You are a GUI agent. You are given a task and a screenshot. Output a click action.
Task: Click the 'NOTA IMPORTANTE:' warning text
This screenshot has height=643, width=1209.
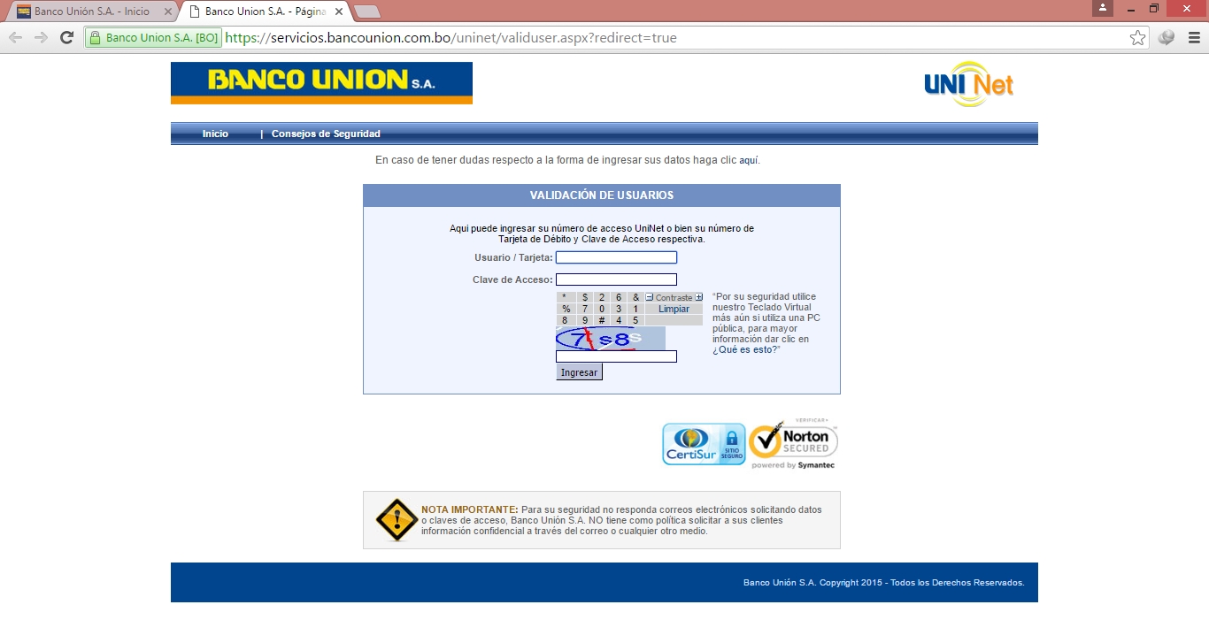[469, 509]
